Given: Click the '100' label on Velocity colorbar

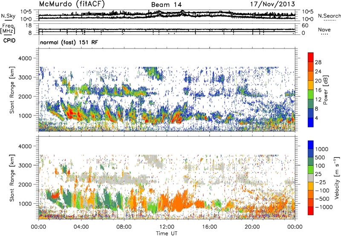Looking at the screenshot, I should click(320, 166).
